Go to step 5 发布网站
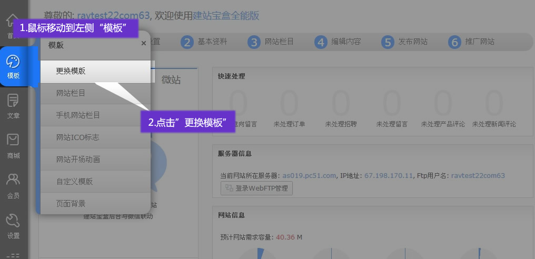 404,42
